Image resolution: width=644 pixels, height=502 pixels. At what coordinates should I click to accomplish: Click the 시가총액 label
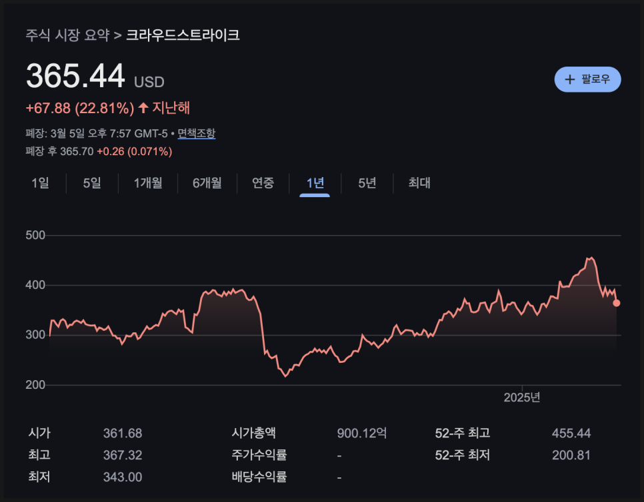tap(254, 433)
